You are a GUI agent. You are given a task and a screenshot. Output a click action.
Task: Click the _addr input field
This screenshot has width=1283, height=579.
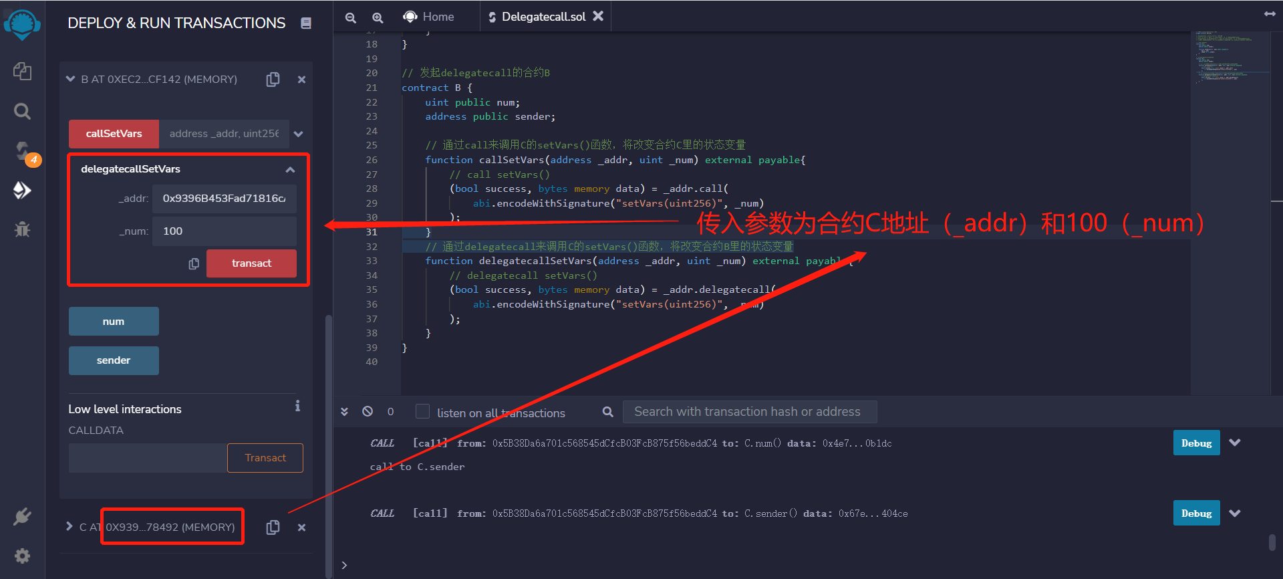(224, 199)
